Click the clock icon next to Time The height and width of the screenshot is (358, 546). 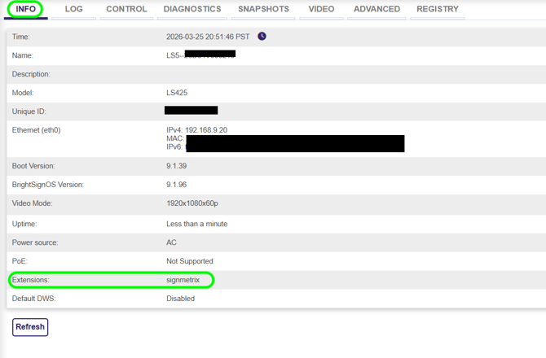coord(262,37)
